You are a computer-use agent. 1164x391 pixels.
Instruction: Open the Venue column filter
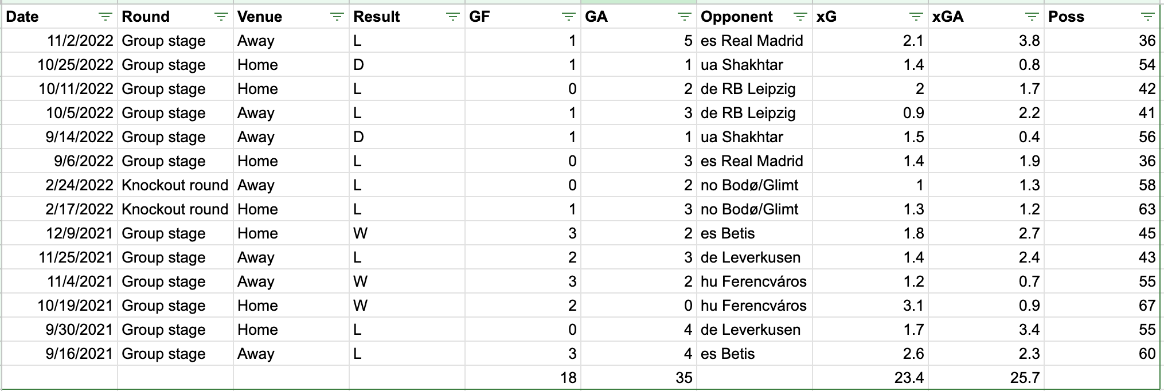pos(337,17)
